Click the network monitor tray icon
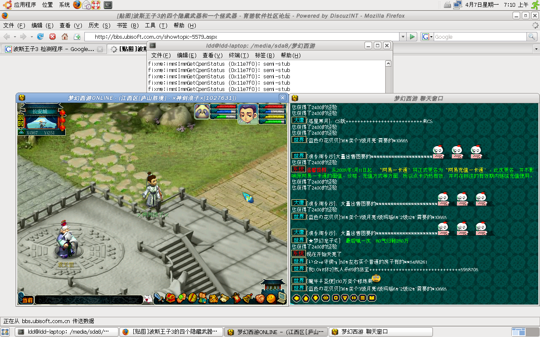 coord(457,5)
